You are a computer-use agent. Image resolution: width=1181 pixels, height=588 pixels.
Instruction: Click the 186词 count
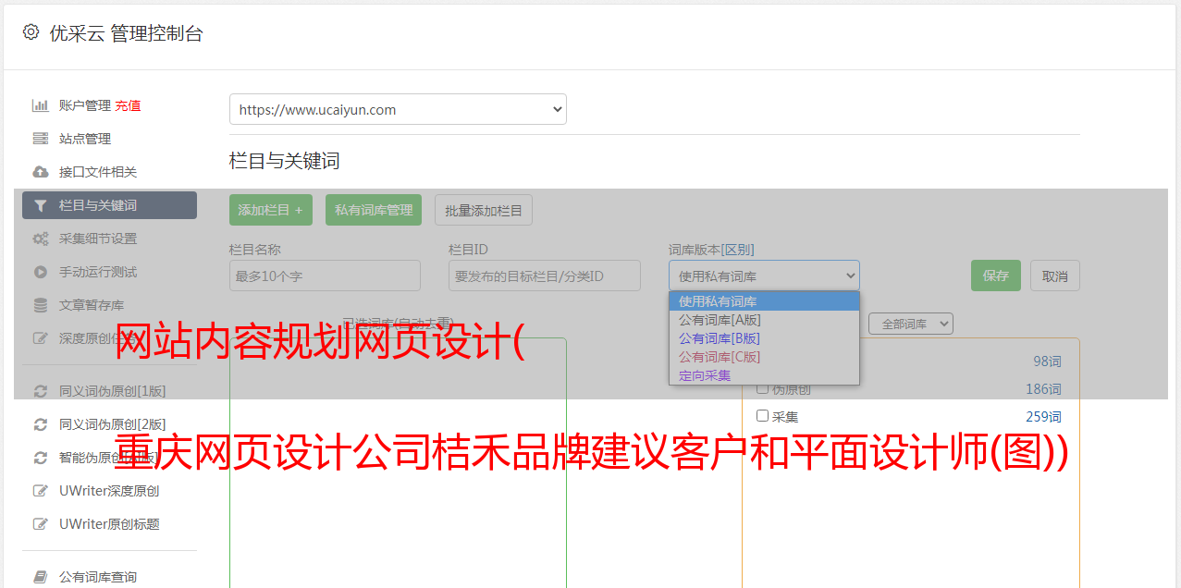point(1043,389)
